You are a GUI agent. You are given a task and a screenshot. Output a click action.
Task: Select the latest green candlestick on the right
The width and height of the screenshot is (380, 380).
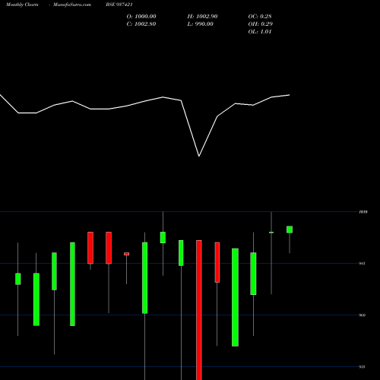click(290, 230)
